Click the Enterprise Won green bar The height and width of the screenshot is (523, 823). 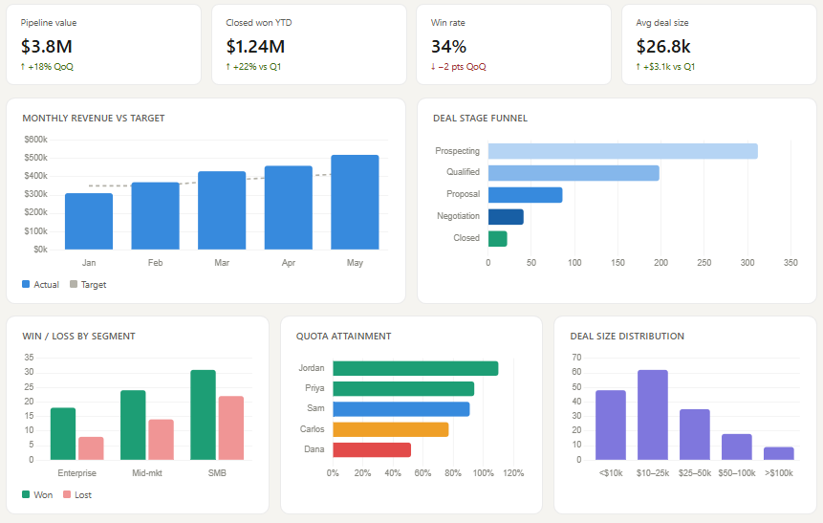(x=63, y=434)
